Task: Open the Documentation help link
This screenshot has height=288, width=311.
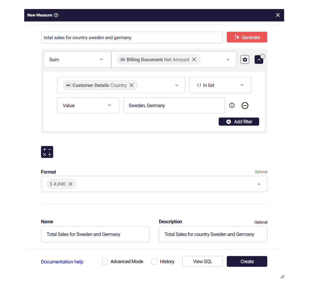Action: (x=62, y=262)
